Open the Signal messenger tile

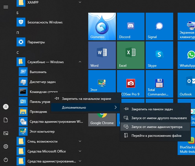159,26
